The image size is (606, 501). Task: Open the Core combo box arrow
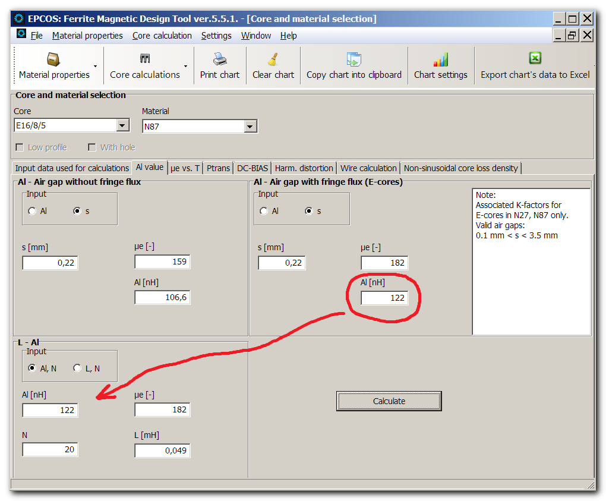click(122, 125)
